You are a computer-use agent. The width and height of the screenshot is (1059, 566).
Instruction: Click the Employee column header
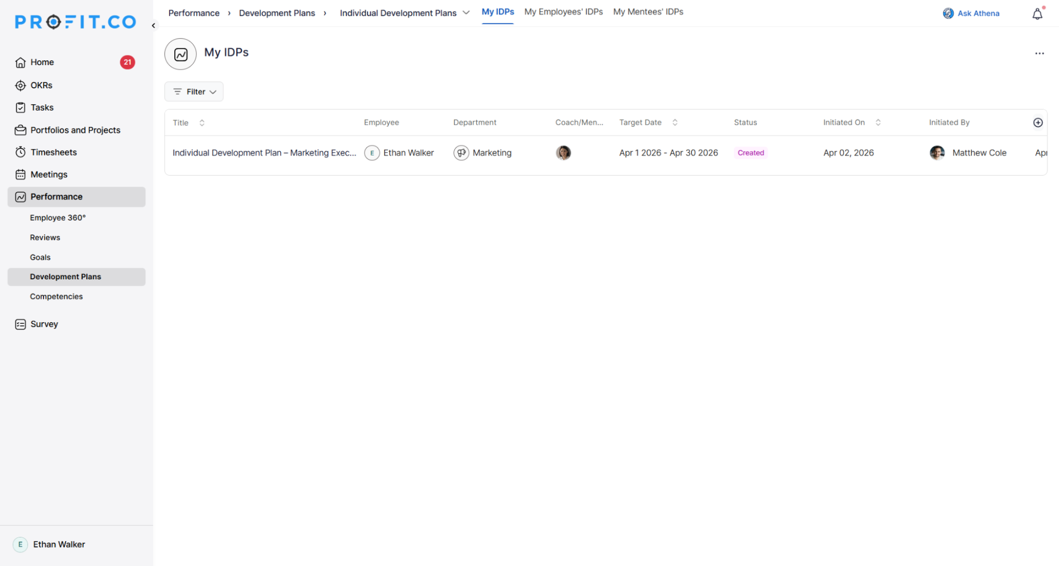pyautogui.click(x=381, y=123)
